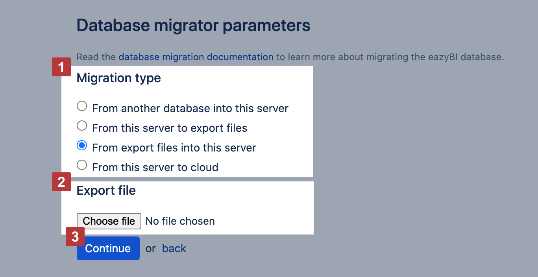Image resolution: width=538 pixels, height=277 pixels.
Task: Click the red number 2 marker badge
Action: click(61, 182)
